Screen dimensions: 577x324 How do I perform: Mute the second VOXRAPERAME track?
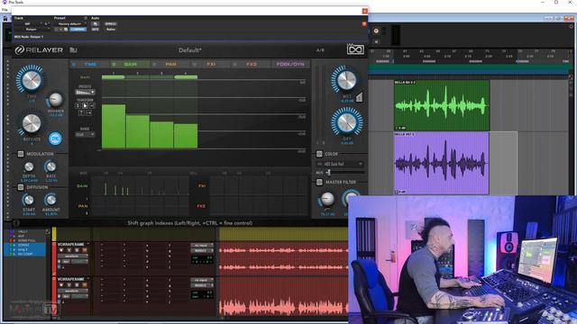pyautogui.click(x=85, y=285)
